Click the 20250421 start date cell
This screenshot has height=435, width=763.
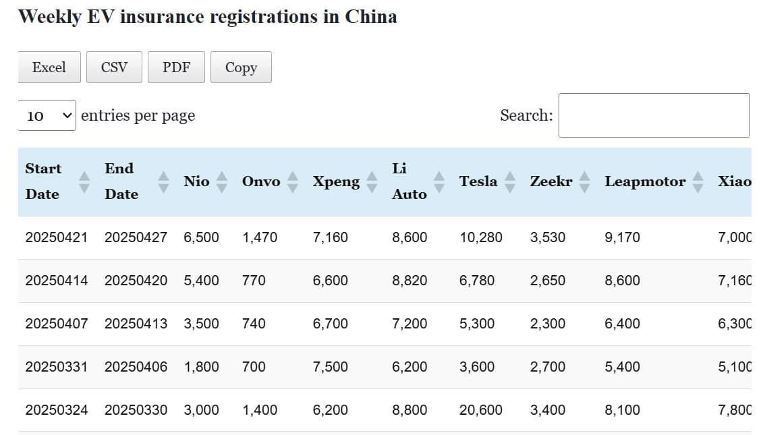56,237
